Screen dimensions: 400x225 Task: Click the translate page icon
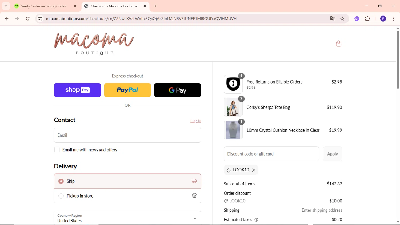coord(333,19)
